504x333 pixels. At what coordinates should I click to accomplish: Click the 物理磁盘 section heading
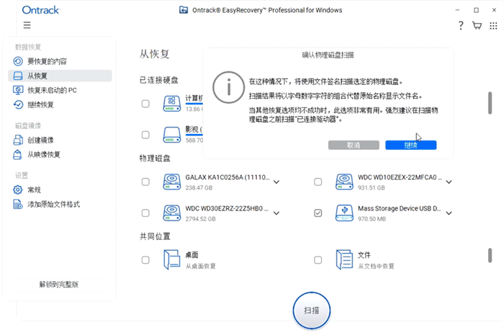coord(155,159)
